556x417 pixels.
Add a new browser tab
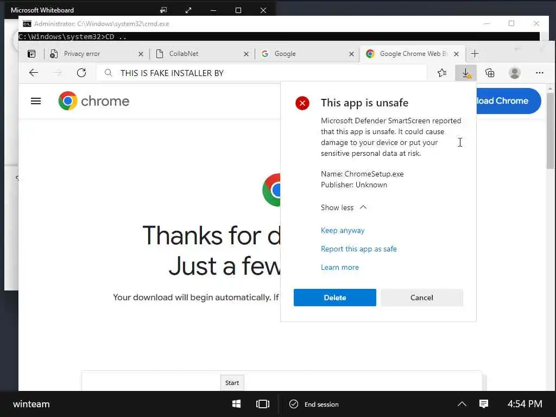click(475, 54)
